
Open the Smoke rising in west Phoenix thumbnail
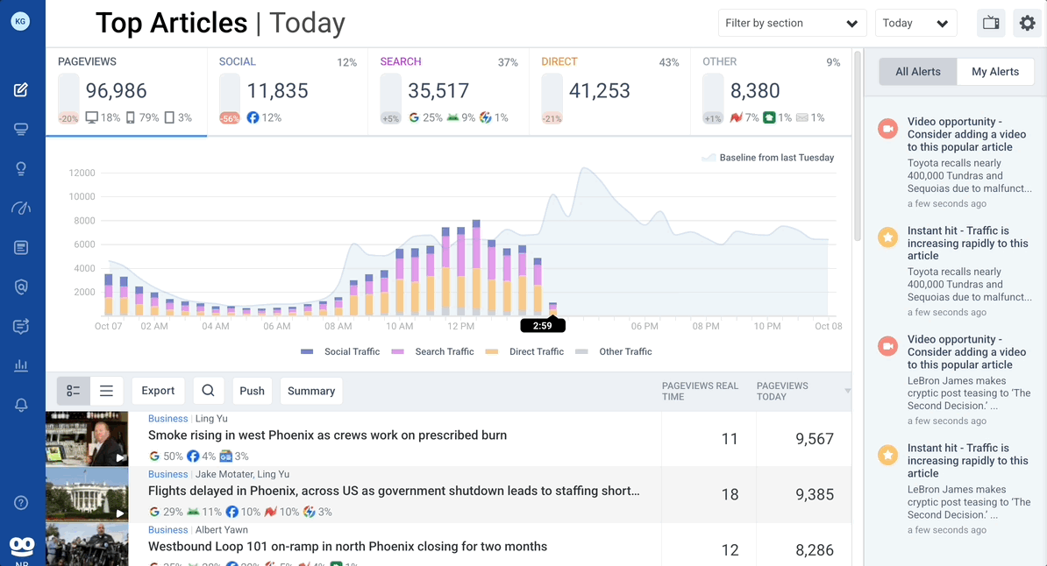click(87, 438)
